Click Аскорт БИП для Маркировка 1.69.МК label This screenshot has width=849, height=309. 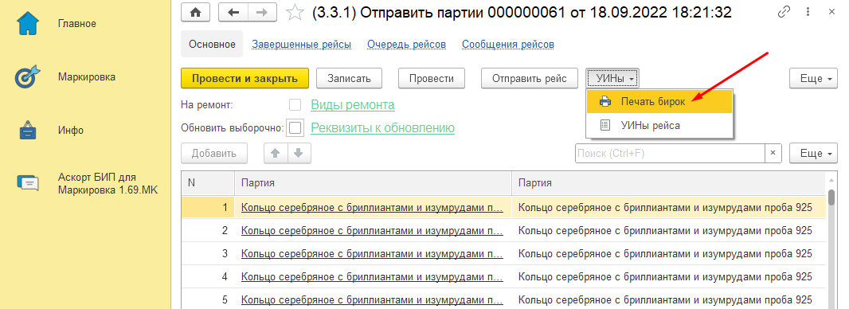[x=108, y=183]
